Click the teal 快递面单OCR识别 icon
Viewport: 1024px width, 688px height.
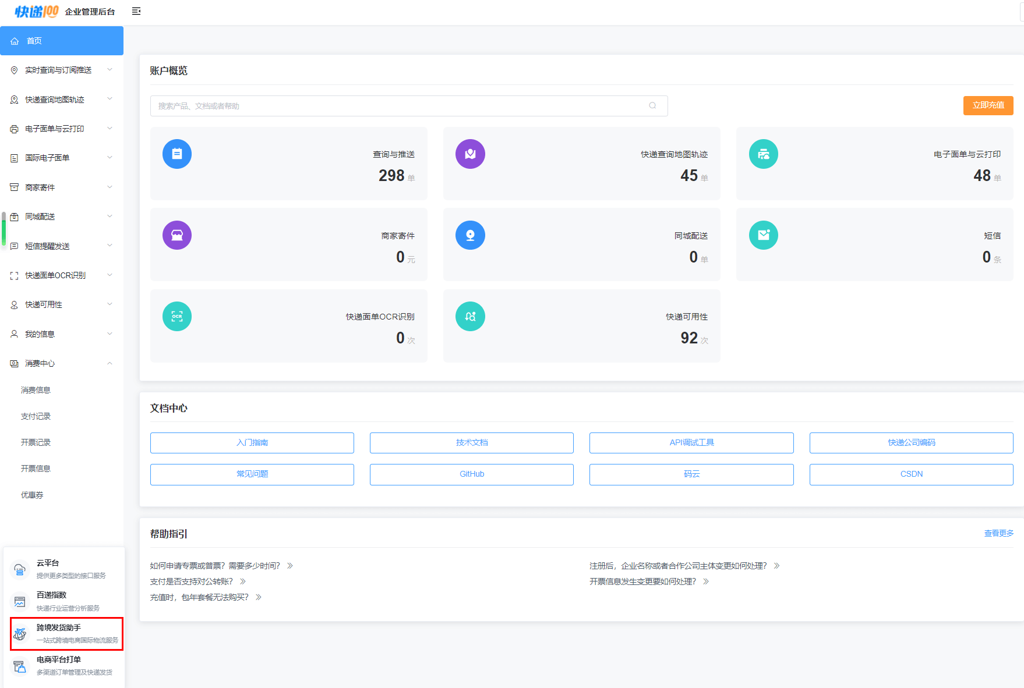[x=177, y=317]
